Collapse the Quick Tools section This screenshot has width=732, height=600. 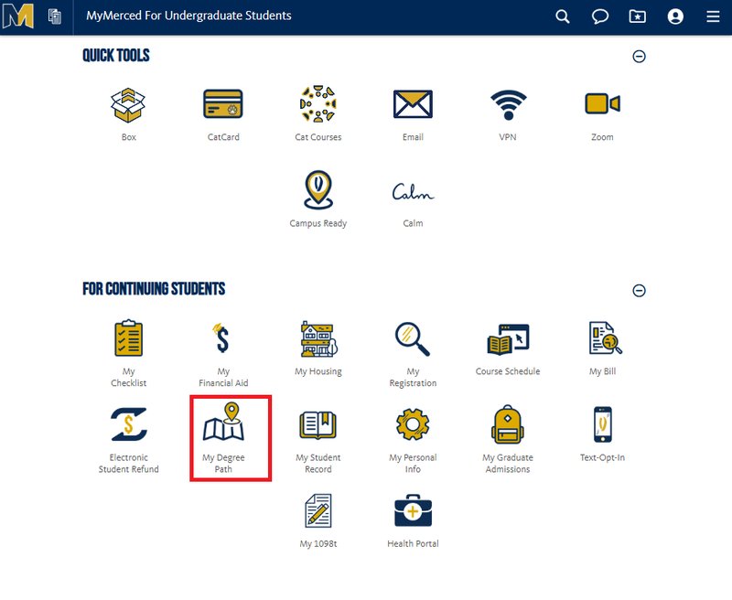pyautogui.click(x=639, y=57)
